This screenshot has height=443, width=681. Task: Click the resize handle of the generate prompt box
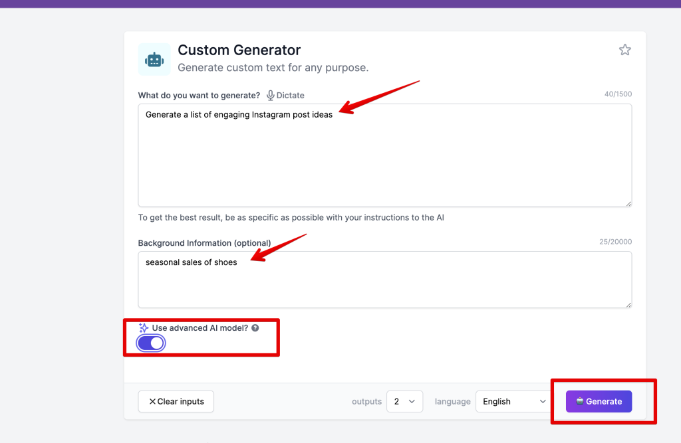pos(628,203)
